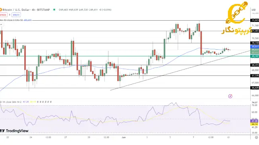Open time axis settings gear icon
The image size is (259, 145).
256,137
